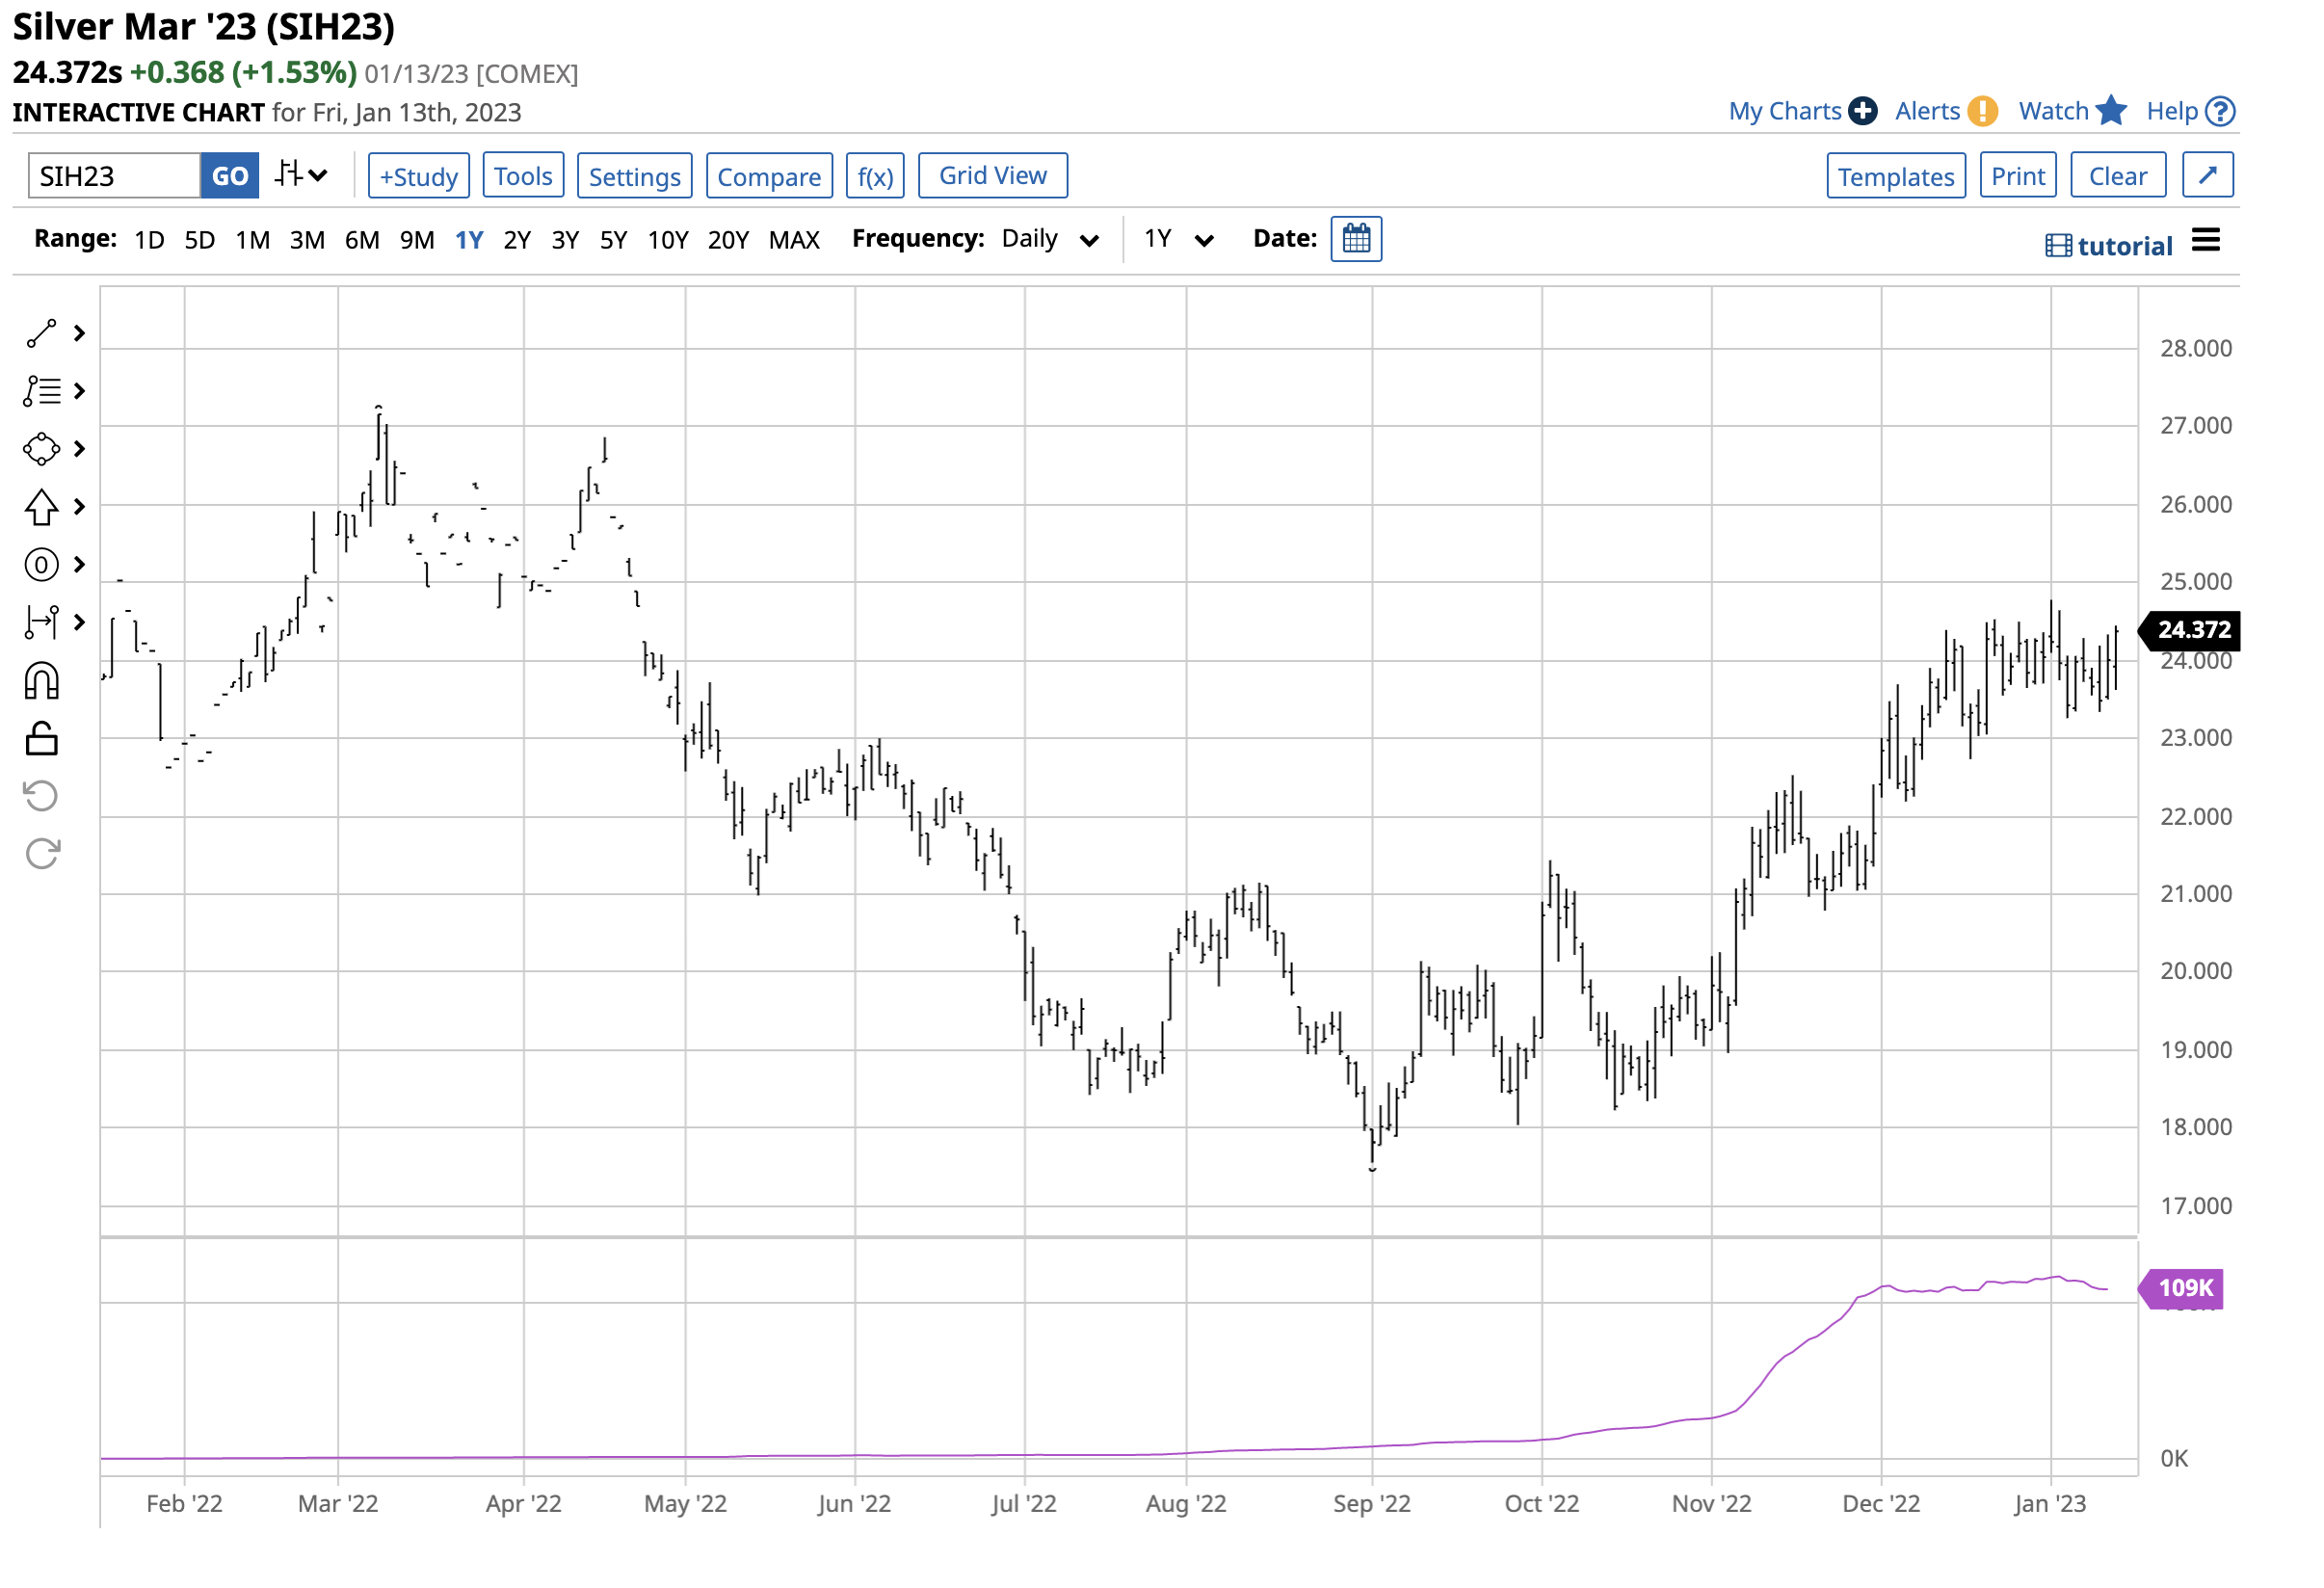
Task: Select the arrow annotation tool
Action: (40, 507)
